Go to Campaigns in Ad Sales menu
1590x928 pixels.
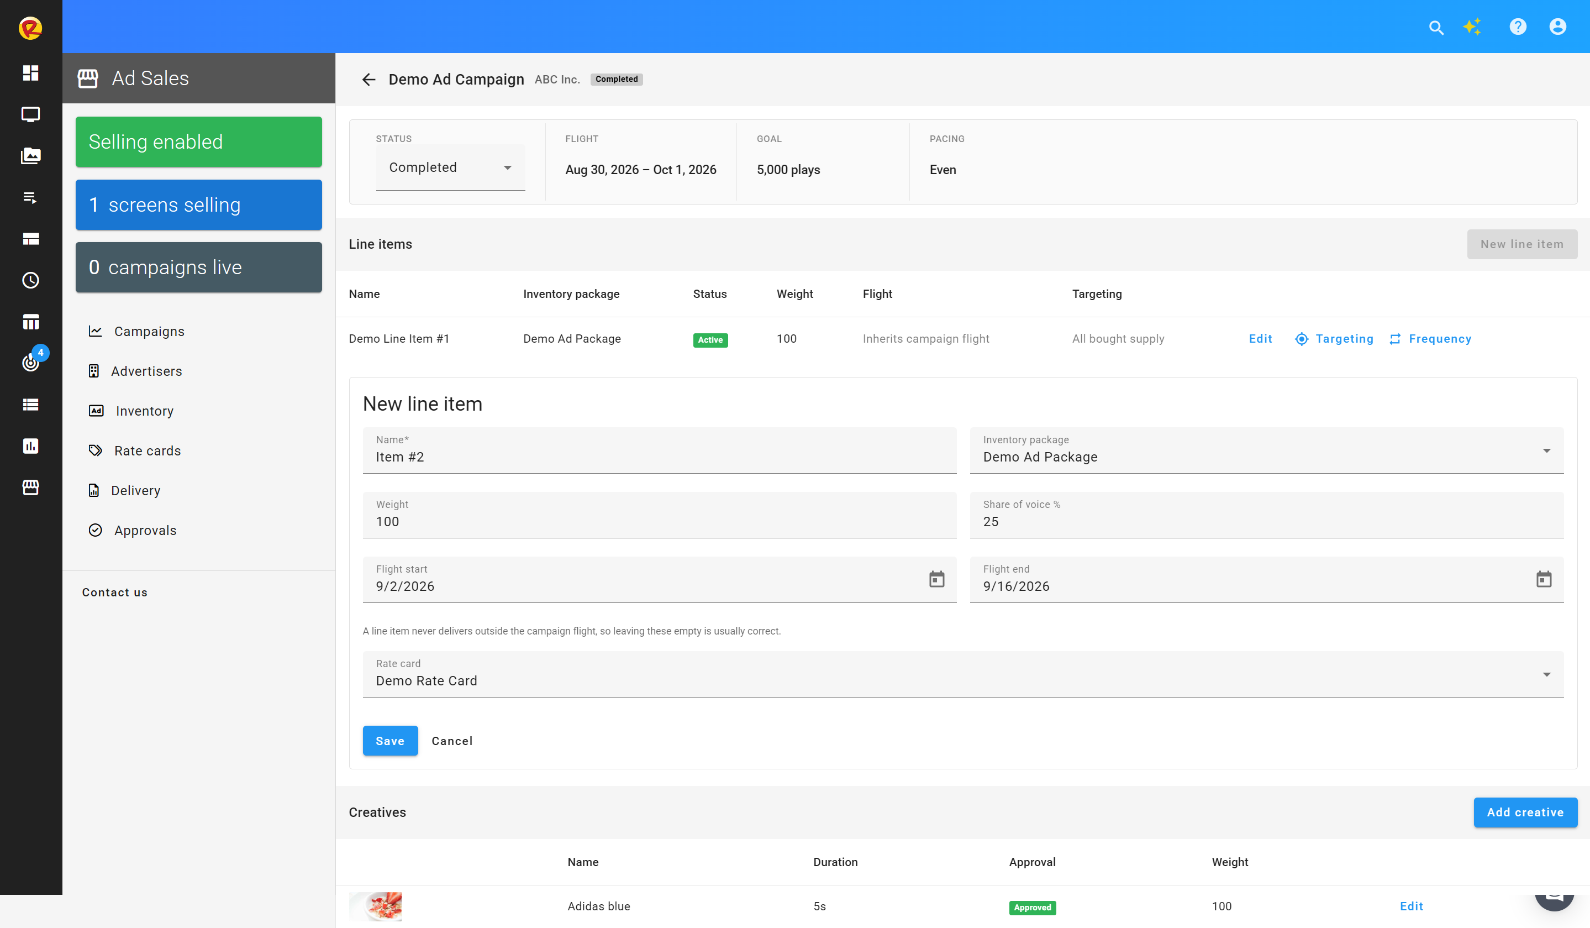pyautogui.click(x=149, y=332)
